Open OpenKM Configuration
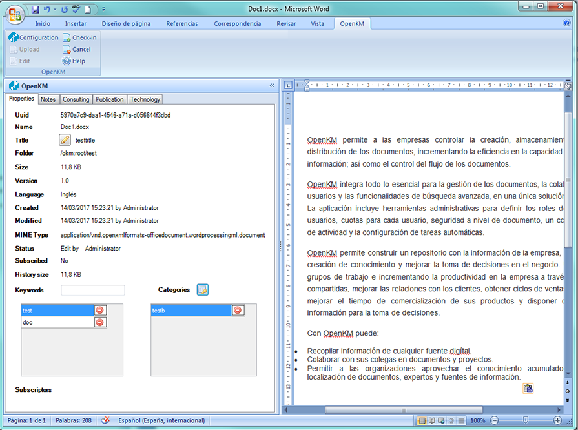 tap(34, 37)
